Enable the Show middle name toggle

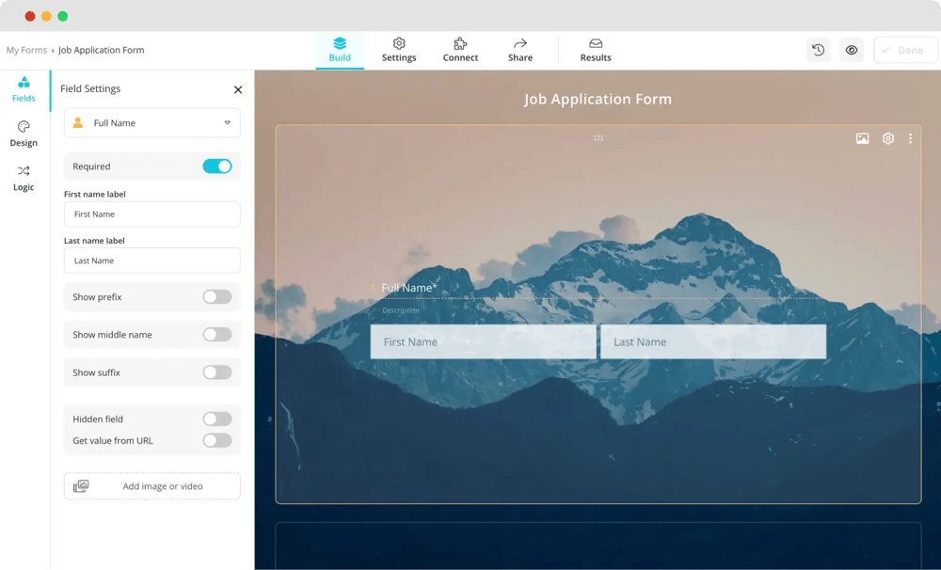(x=216, y=335)
